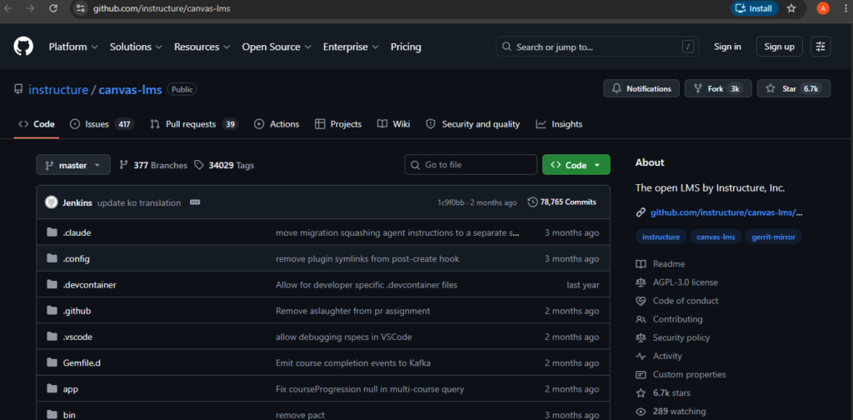Open the 78,765 Commits history
This screenshot has width=853, height=420.
coord(562,202)
